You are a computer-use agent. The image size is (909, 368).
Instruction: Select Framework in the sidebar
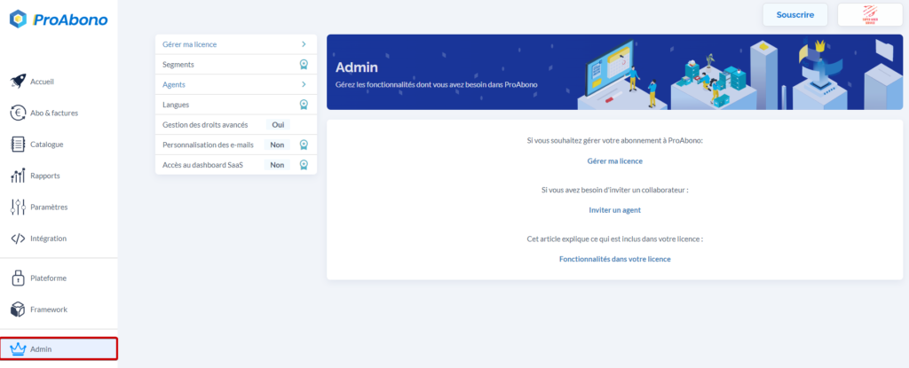point(50,309)
